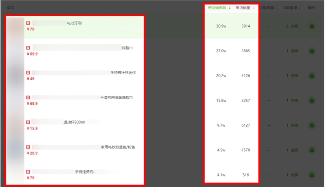The image size is (325, 187).
Task: Click sales amount 30.9w
Action: [x=221, y=26]
